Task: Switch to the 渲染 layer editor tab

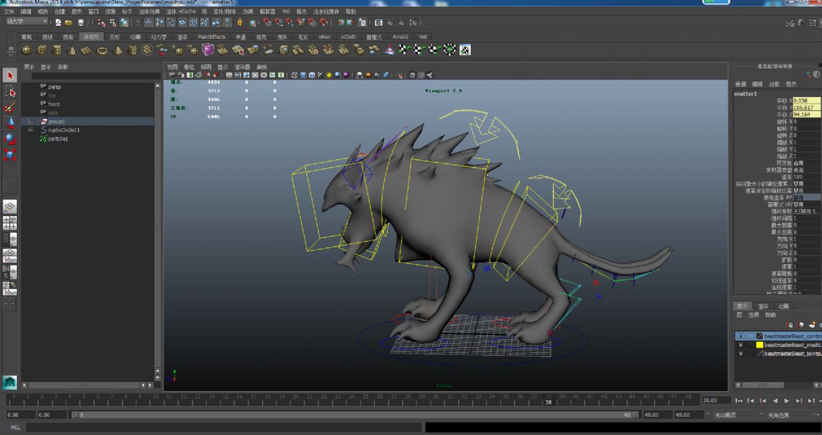Action: point(763,306)
